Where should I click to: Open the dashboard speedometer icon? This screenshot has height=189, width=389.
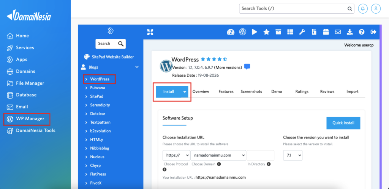(x=231, y=32)
